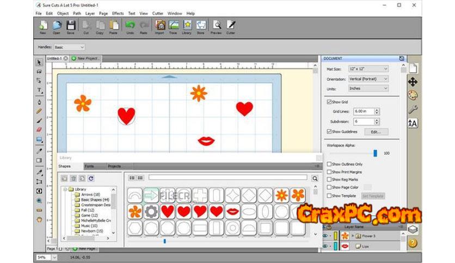Open the Preview toolbar icon
This screenshot has height=263, width=455.
click(x=217, y=26)
